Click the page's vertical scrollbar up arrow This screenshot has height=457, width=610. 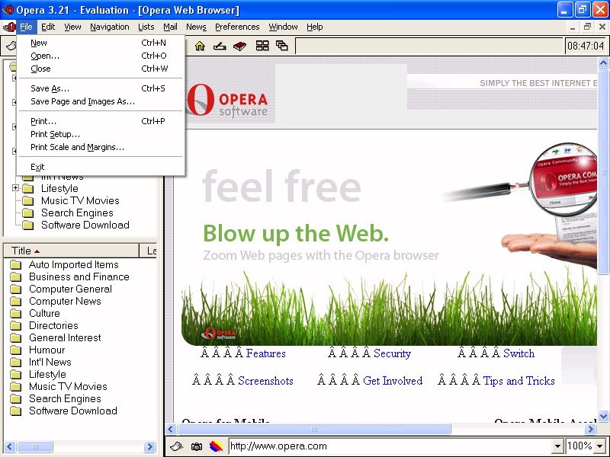click(603, 62)
